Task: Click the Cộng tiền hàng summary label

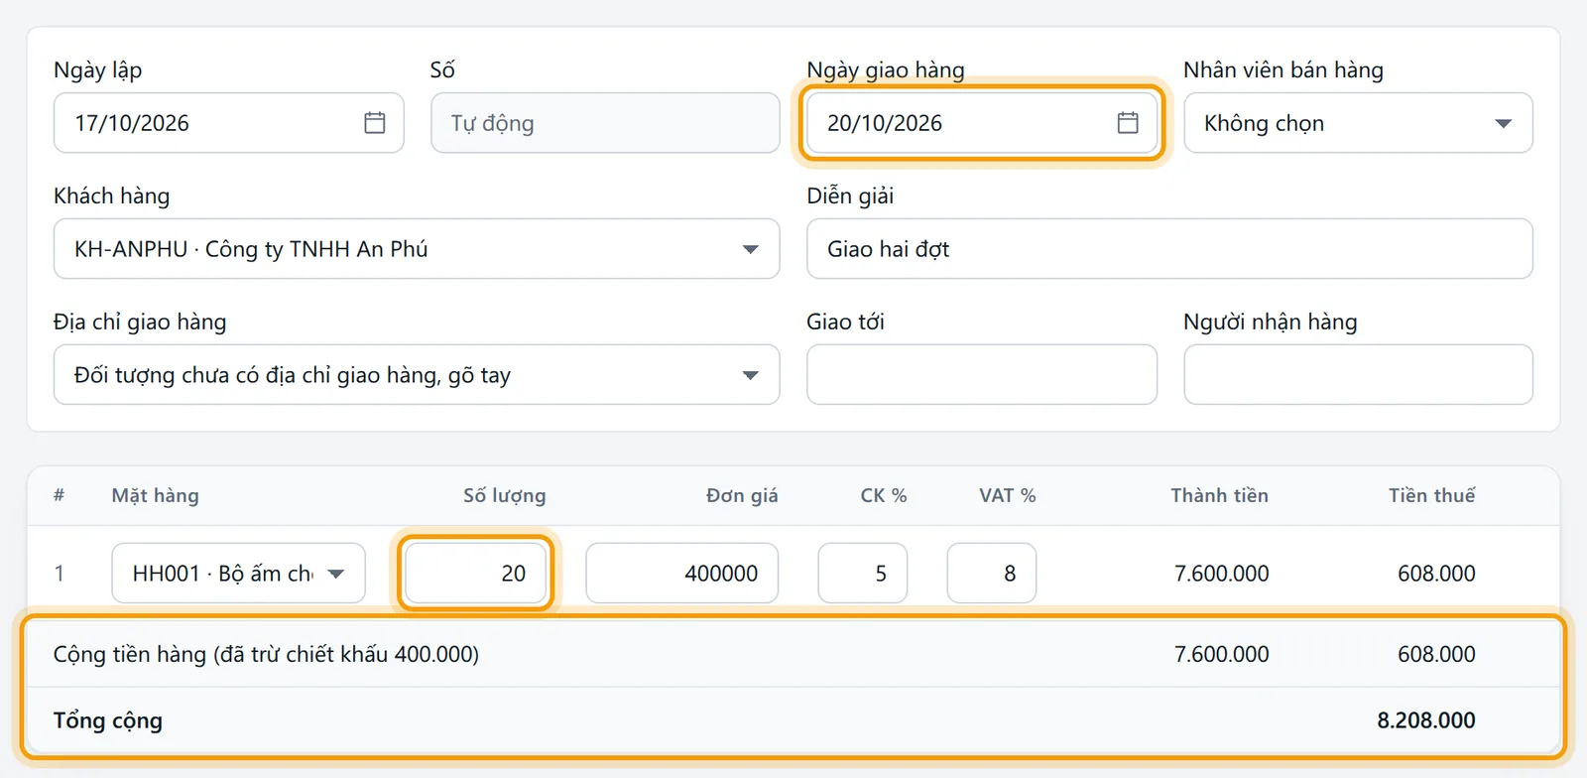Action: pos(266,654)
